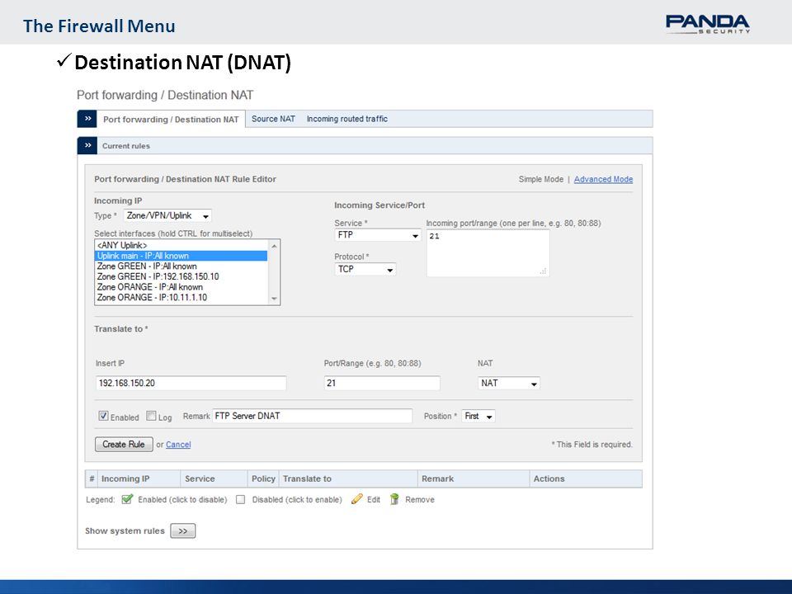
Task: Tick the Log checkbox
Action: [151, 416]
